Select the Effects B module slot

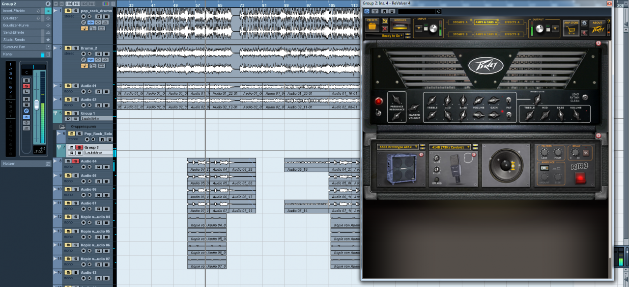pos(512,34)
